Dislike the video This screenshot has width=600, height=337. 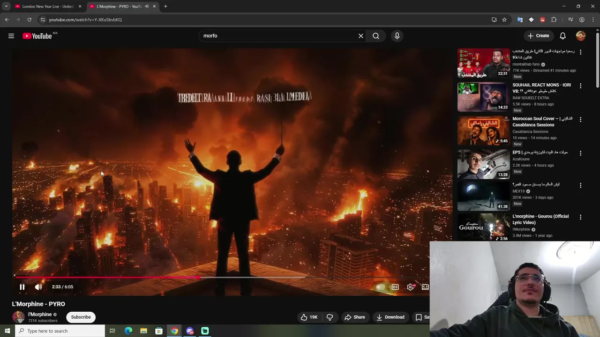click(x=330, y=317)
